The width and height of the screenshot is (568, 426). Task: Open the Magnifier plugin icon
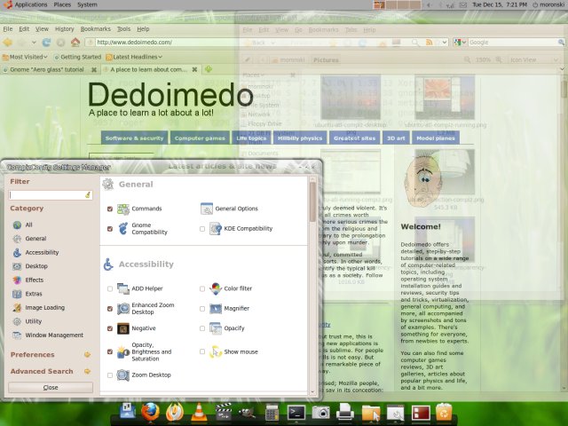(x=216, y=309)
